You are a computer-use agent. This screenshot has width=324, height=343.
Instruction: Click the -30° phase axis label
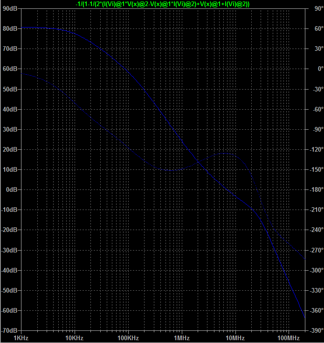coord(318,89)
